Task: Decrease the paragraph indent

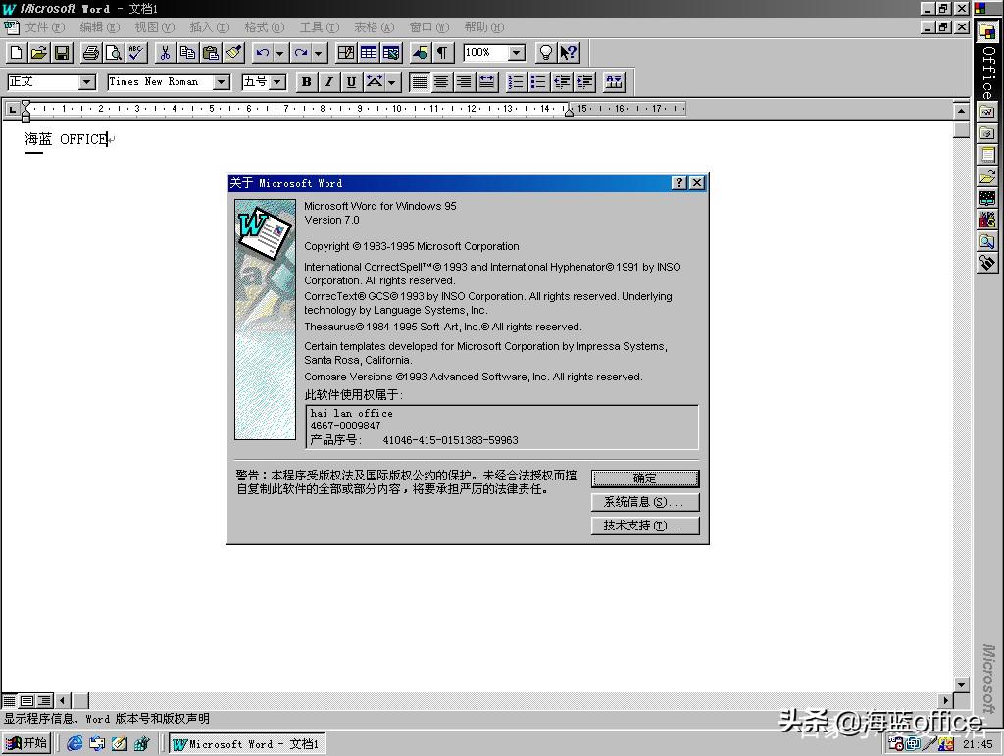Action: point(562,82)
